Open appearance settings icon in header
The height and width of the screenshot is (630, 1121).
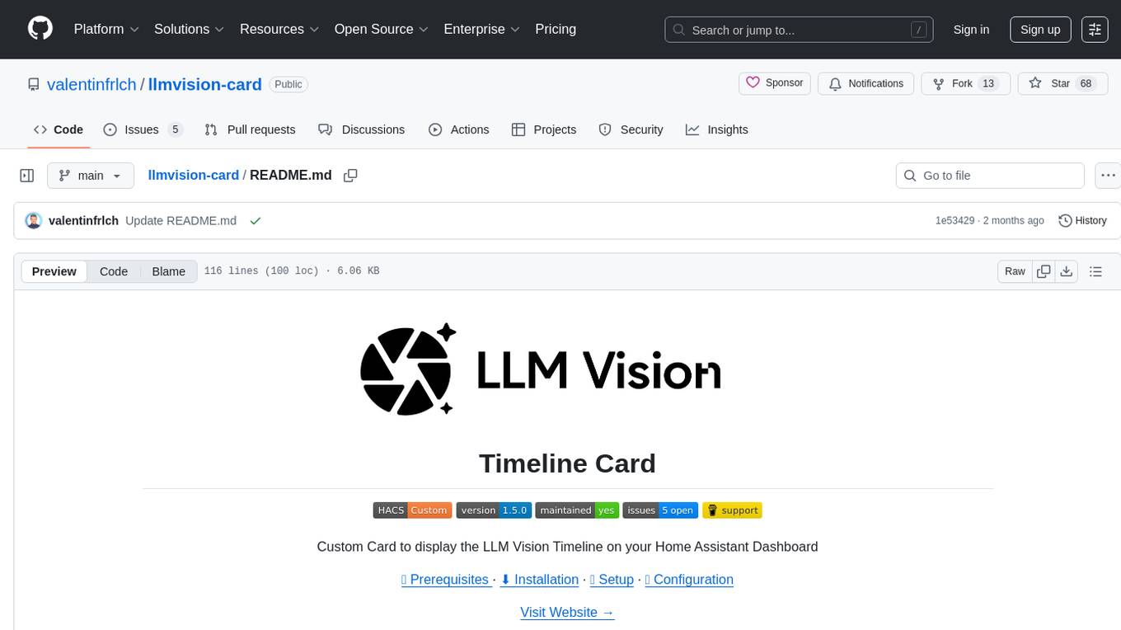(x=1095, y=30)
